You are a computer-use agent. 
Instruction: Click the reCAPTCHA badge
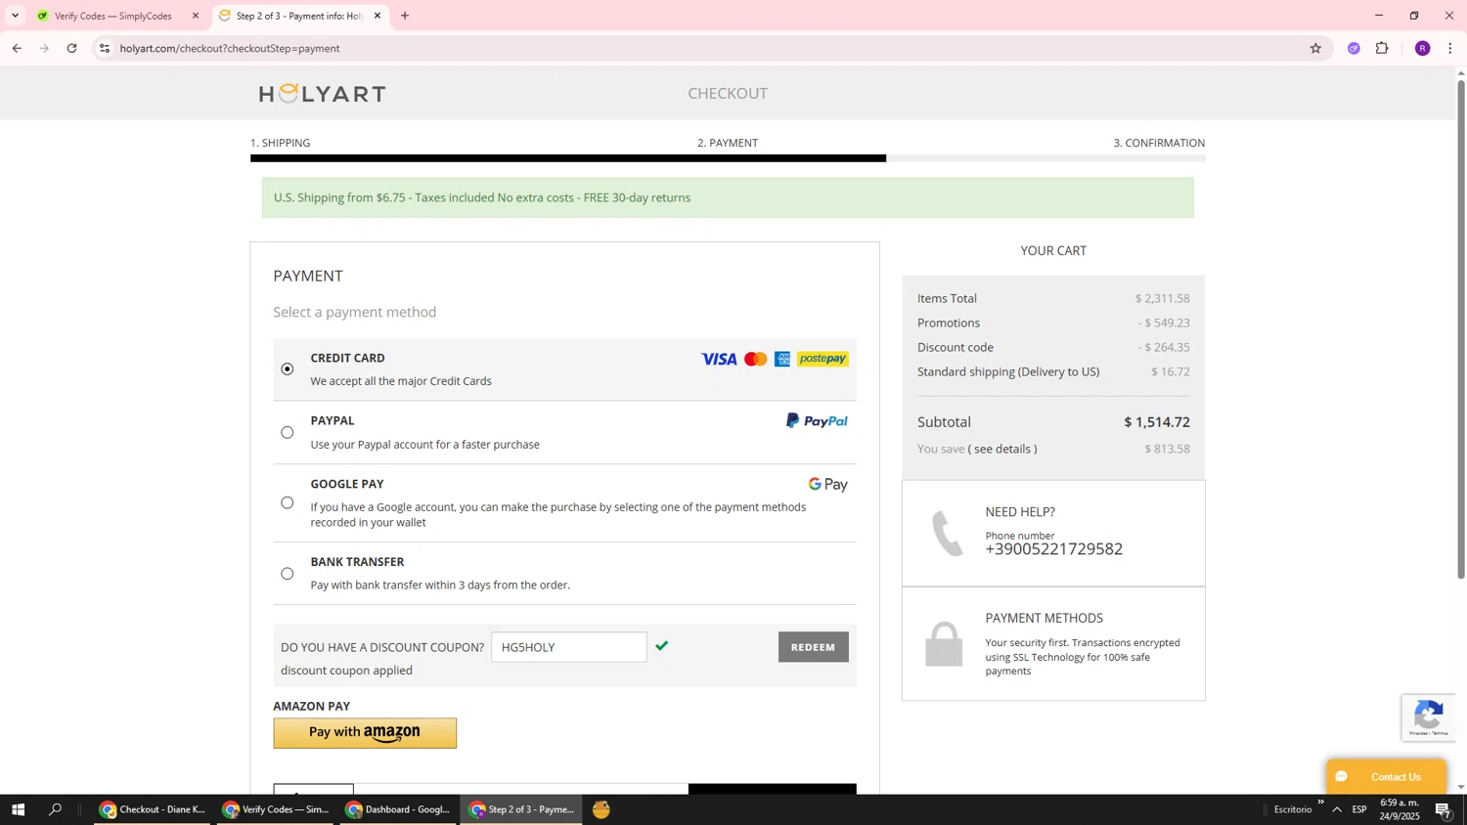pyautogui.click(x=1428, y=716)
